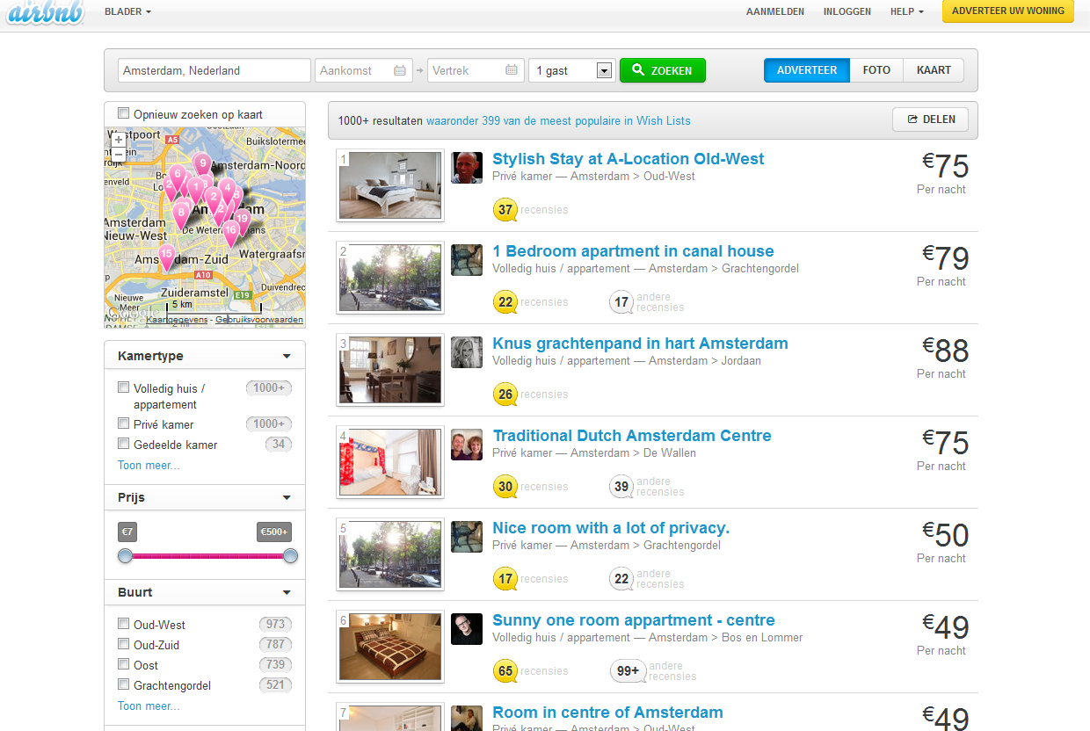Click the minimum price slider handle

pos(126,555)
